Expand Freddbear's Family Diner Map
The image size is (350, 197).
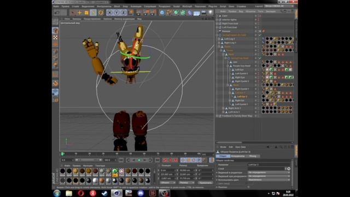point(217,116)
